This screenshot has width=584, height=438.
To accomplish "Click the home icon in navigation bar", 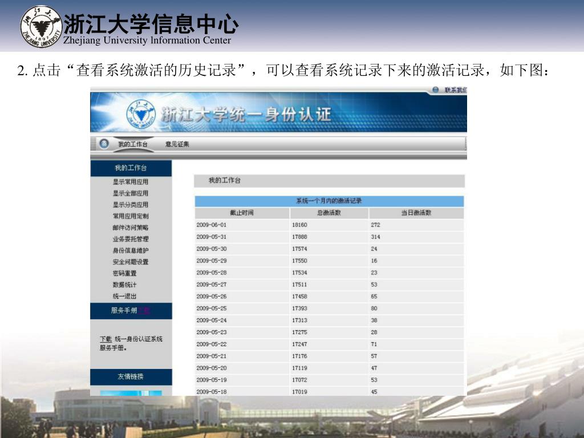I will click(104, 143).
